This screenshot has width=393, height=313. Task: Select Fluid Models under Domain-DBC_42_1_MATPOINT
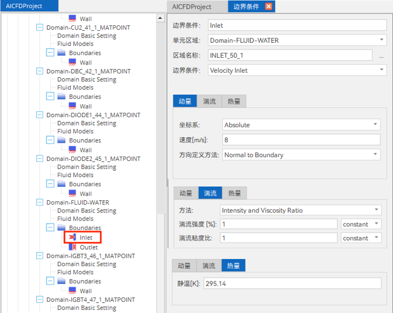(75, 87)
